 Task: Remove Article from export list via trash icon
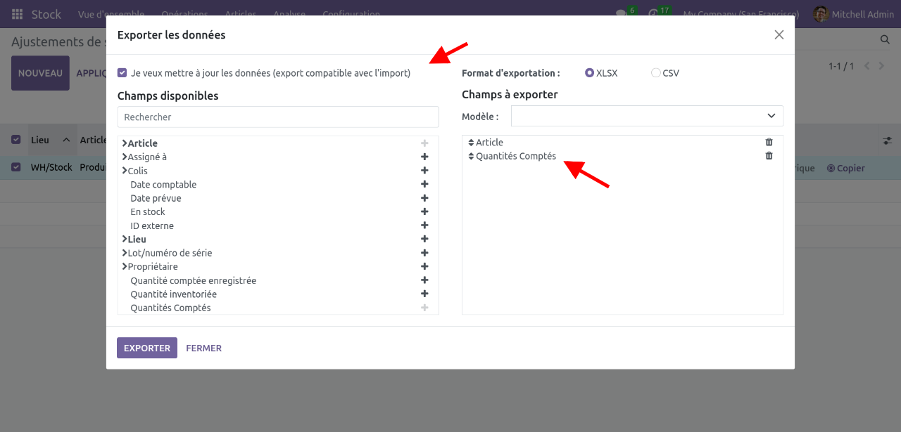pos(769,143)
